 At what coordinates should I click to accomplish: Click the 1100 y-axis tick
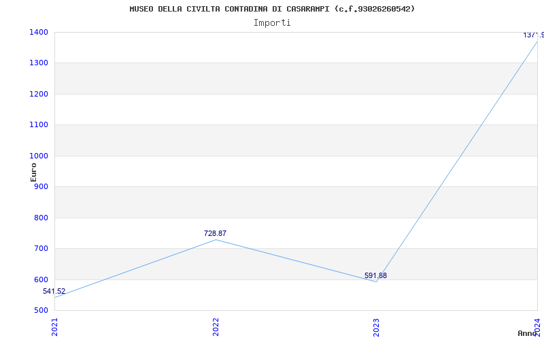point(39,125)
